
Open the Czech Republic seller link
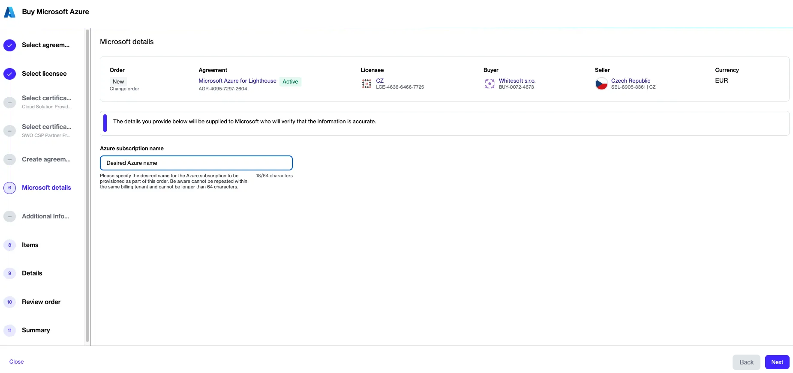[x=630, y=81]
